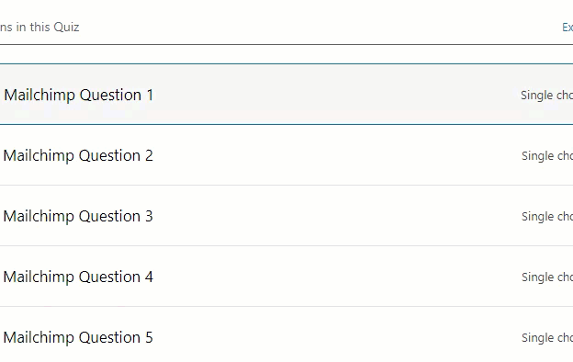Click the word 'Mailchimp' in Question 1 title
Screen dimensions: 573x362
[39, 95]
